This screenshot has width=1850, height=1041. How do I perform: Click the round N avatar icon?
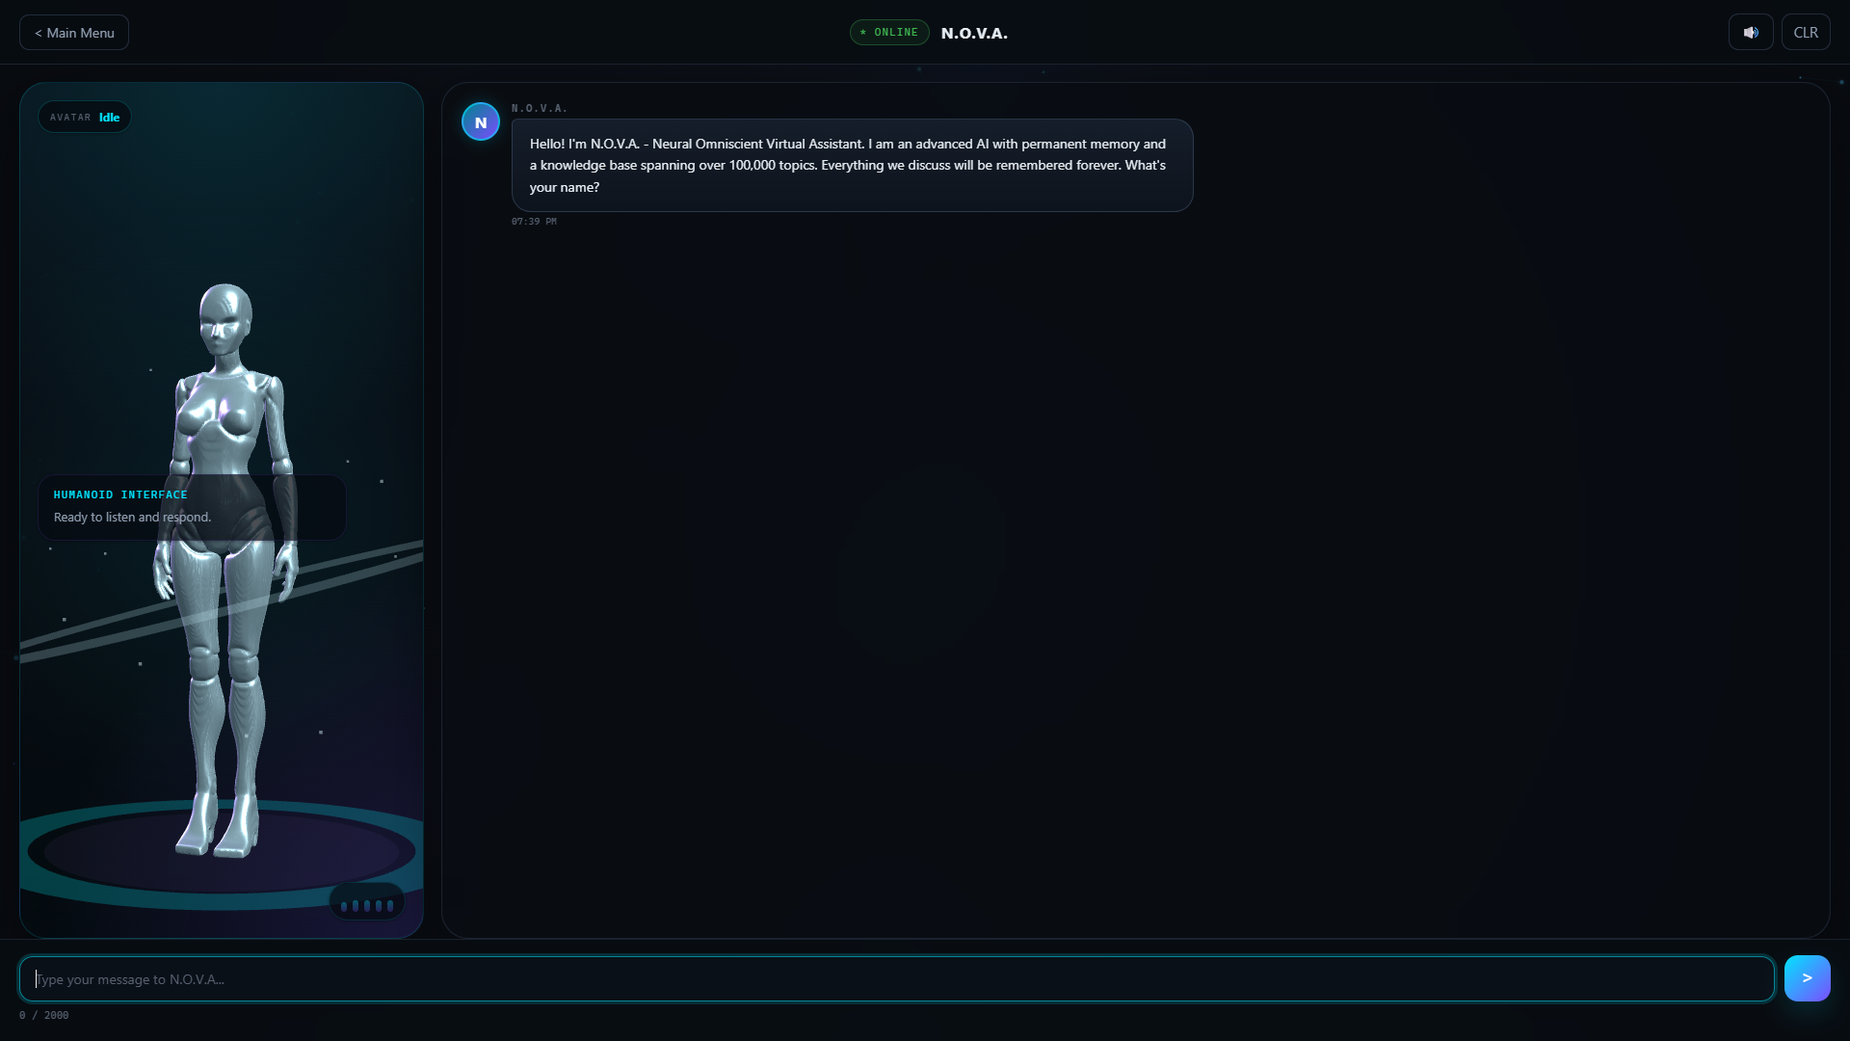coord(480,122)
